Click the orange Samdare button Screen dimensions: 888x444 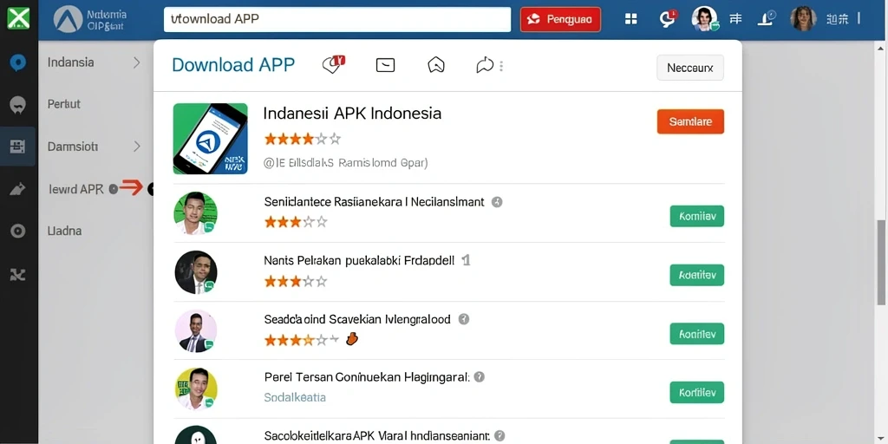click(x=690, y=121)
